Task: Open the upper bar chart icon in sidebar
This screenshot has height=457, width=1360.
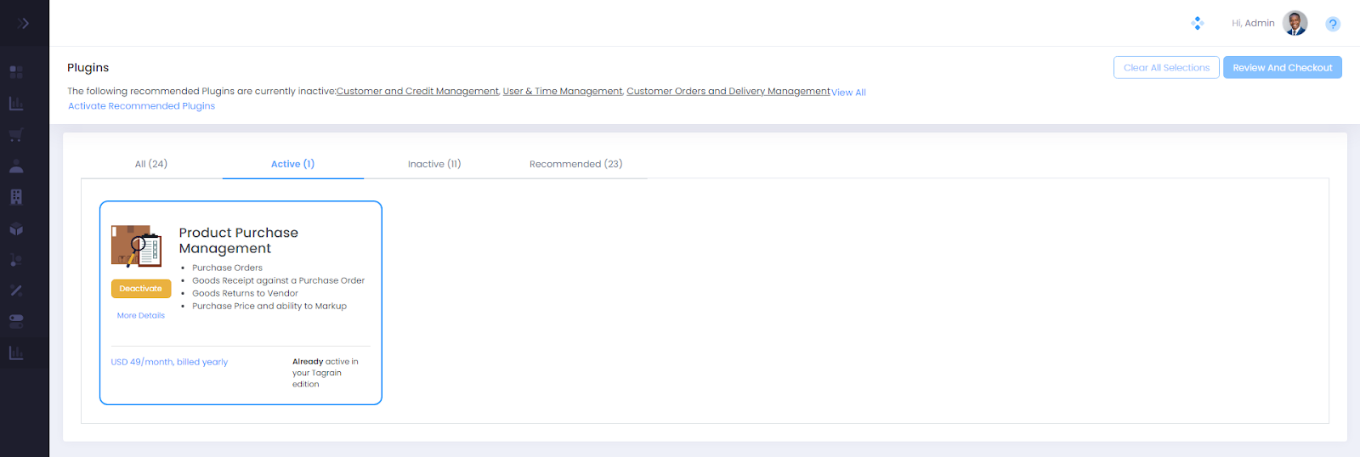Action: click(x=16, y=104)
